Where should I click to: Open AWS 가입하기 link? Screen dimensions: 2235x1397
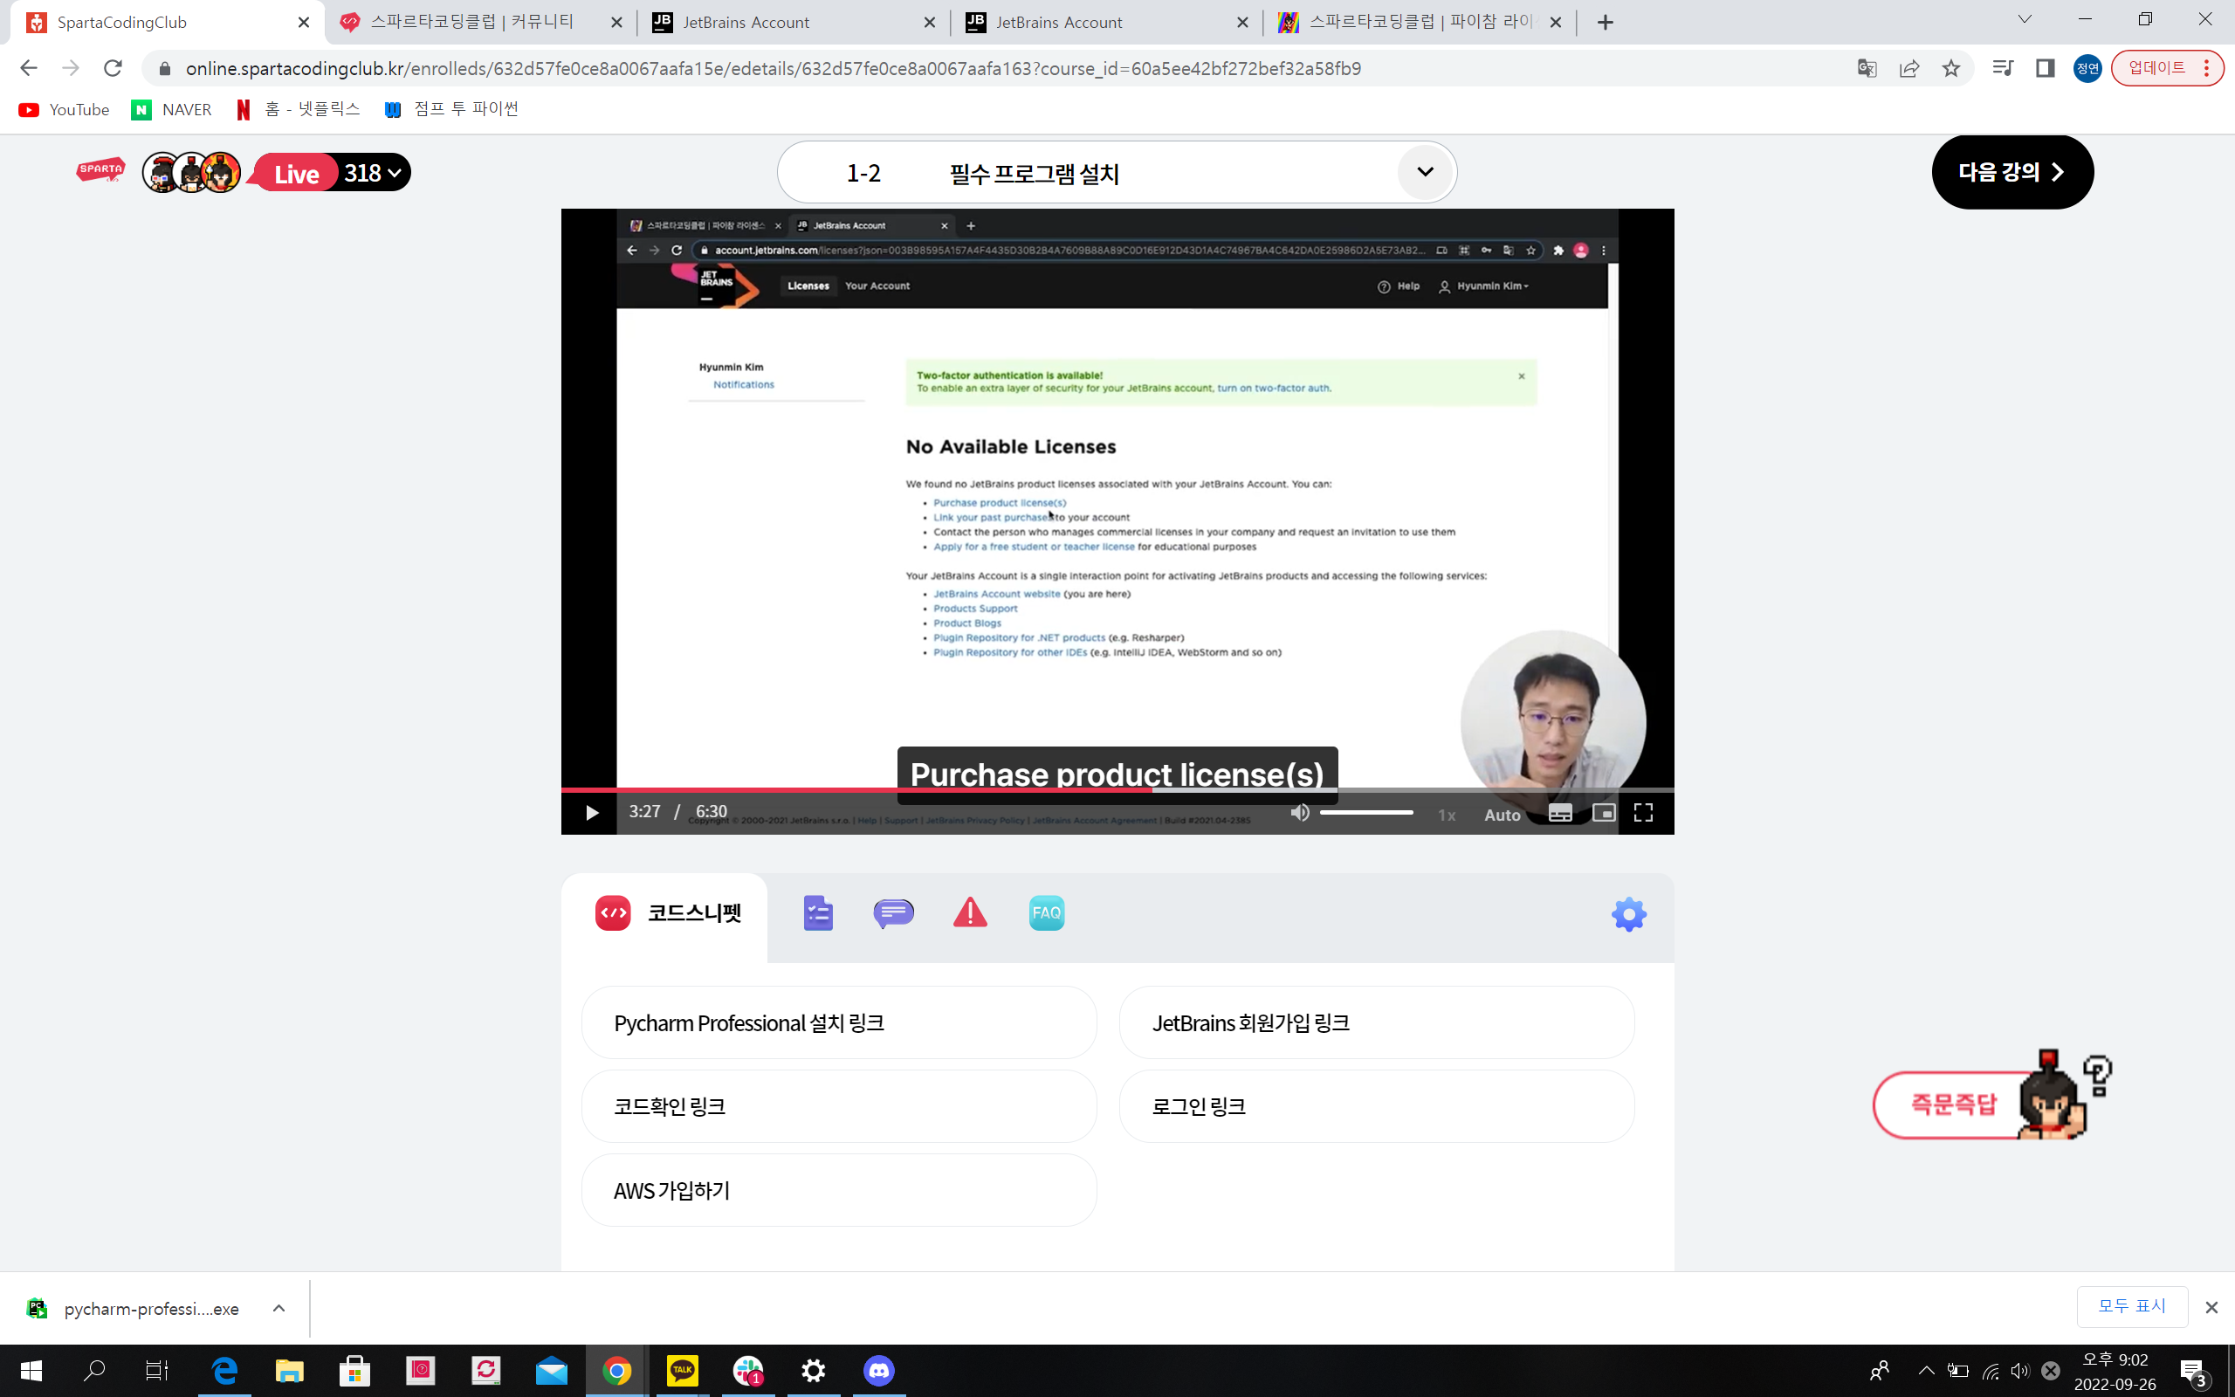839,1190
